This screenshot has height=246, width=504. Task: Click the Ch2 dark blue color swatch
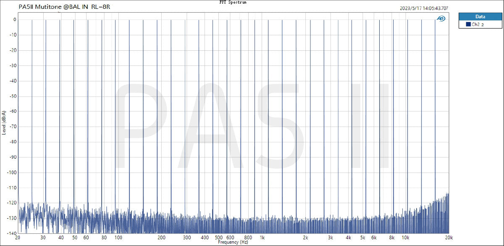[468, 25]
